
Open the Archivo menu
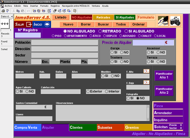pos(8,6)
